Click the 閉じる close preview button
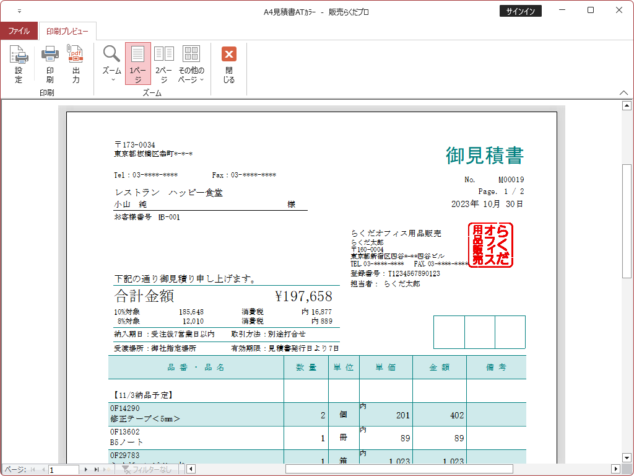 [x=229, y=64]
